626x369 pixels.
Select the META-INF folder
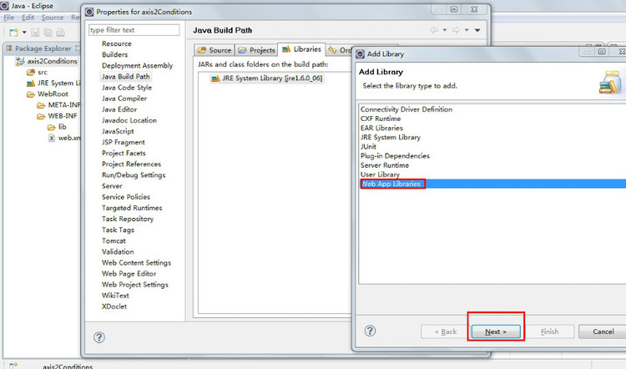click(64, 105)
